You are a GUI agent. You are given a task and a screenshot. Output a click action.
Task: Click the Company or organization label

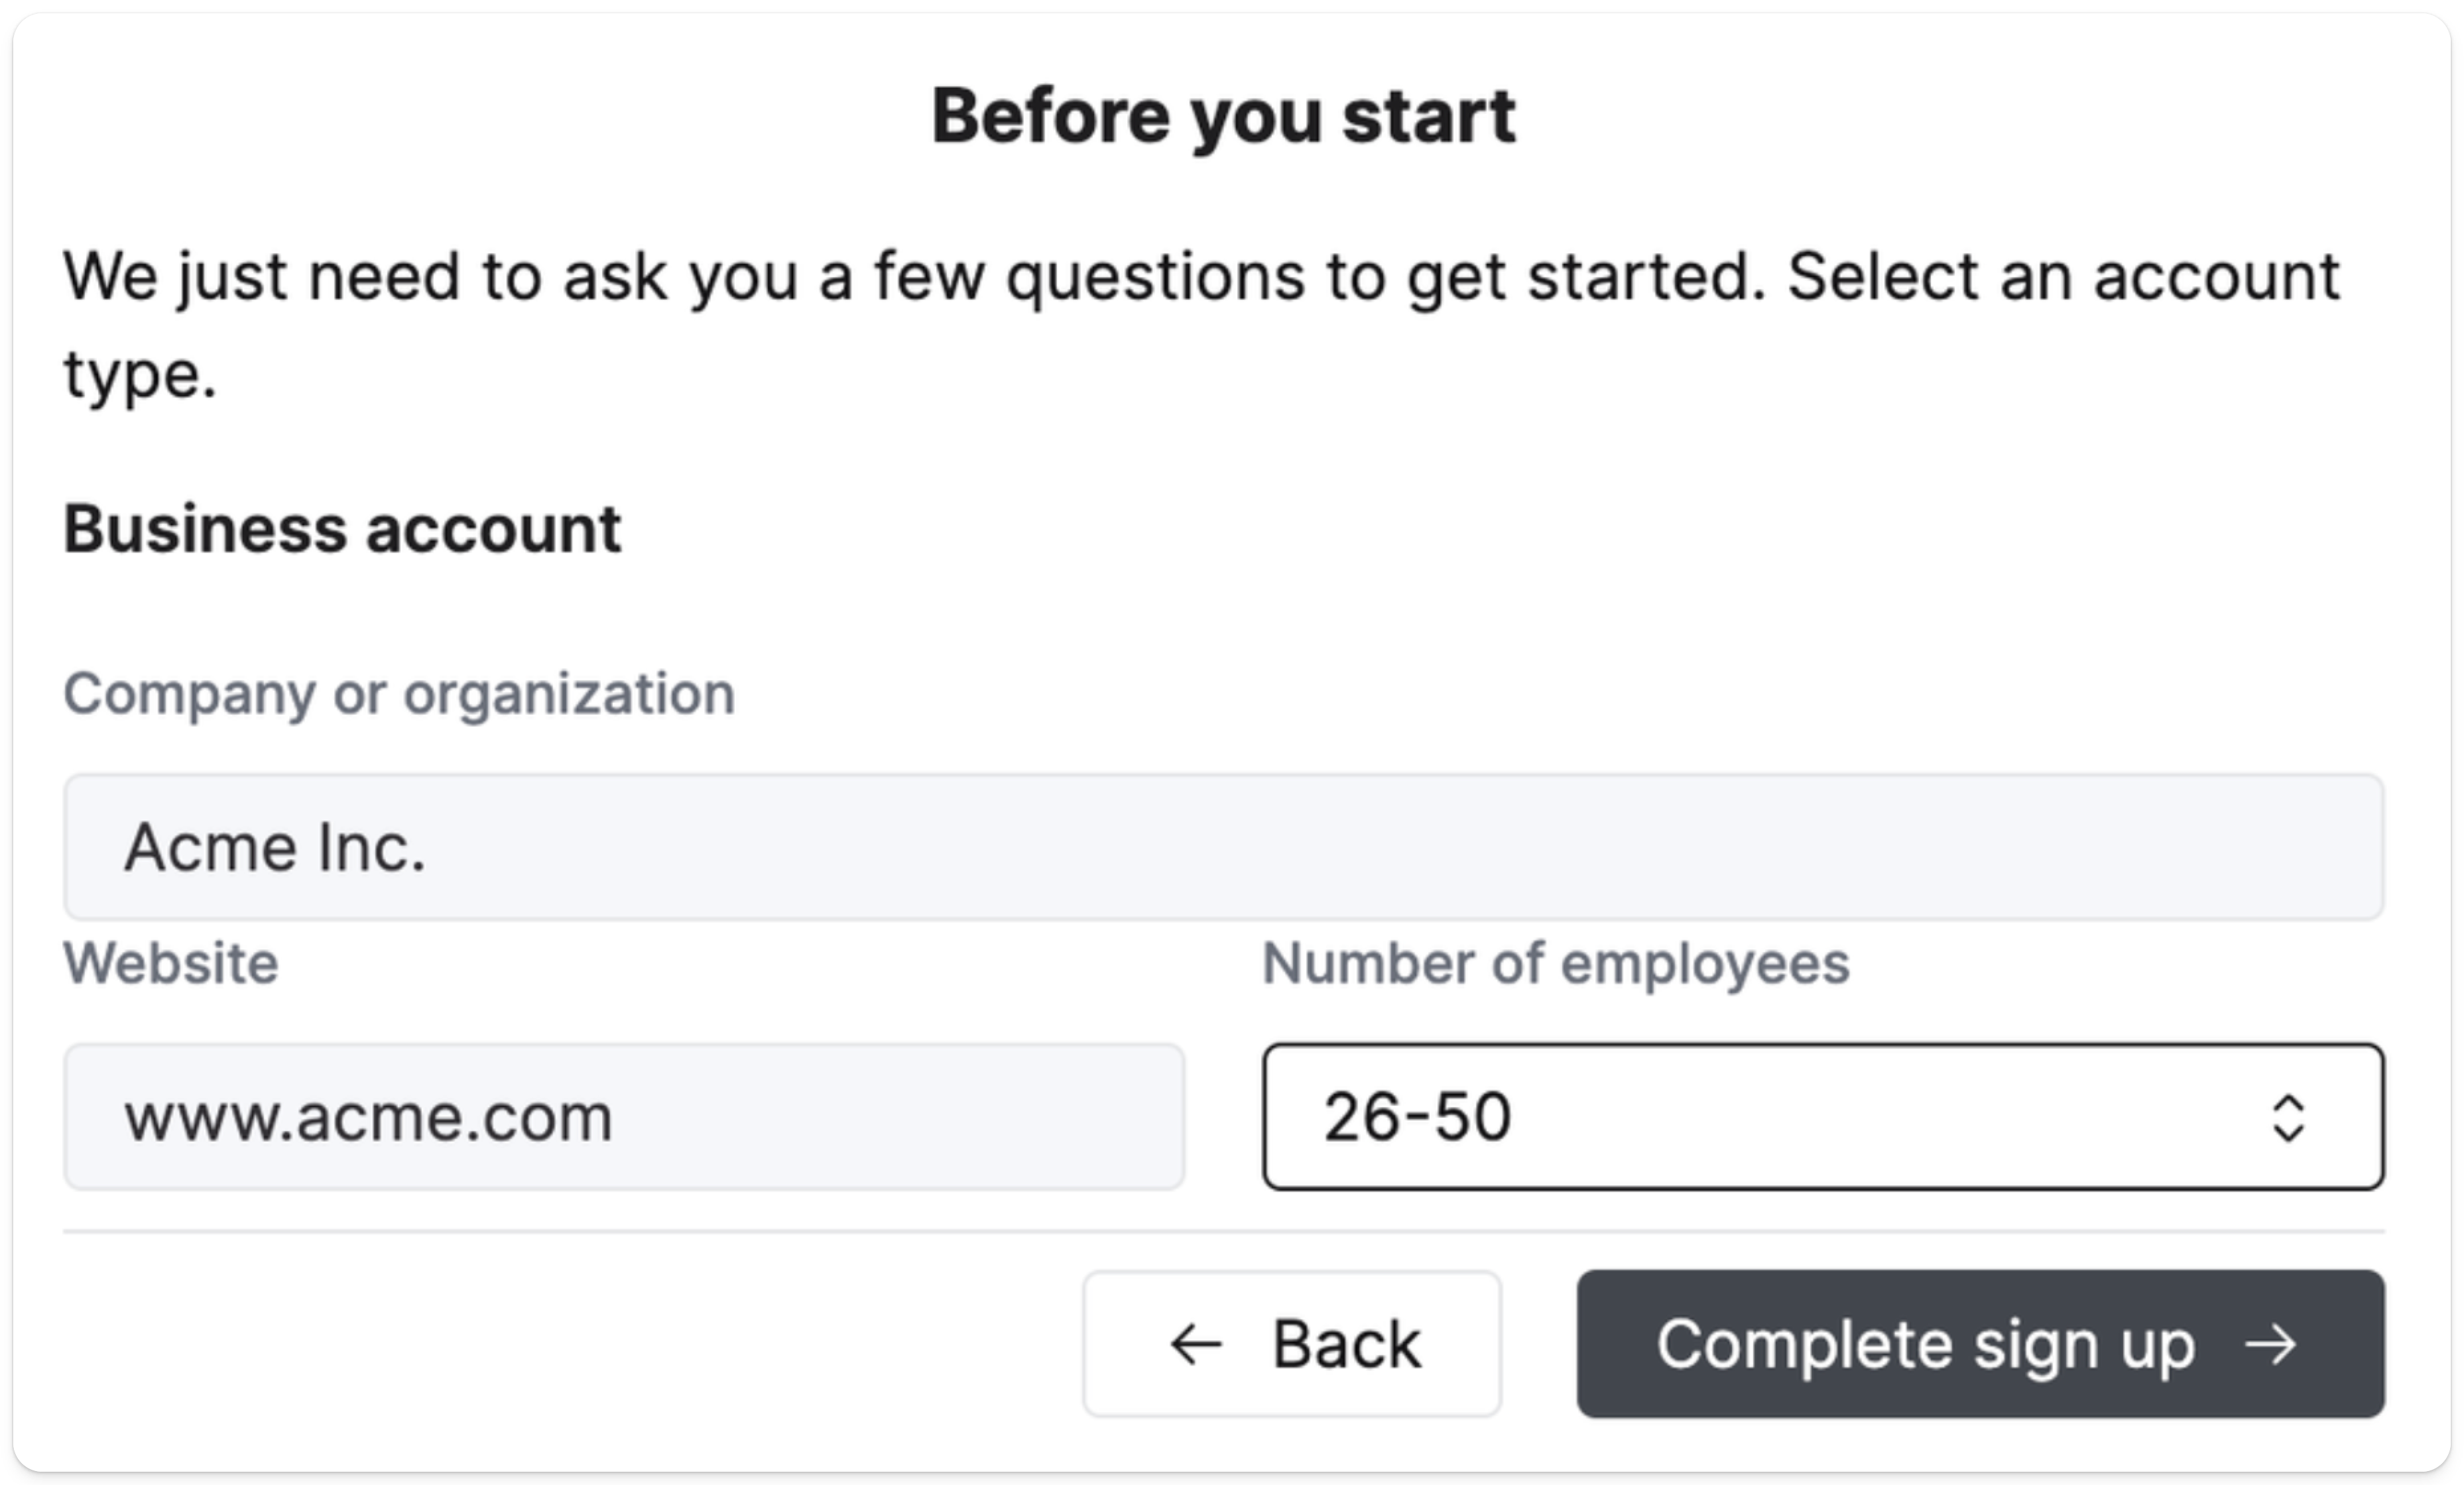point(398,694)
